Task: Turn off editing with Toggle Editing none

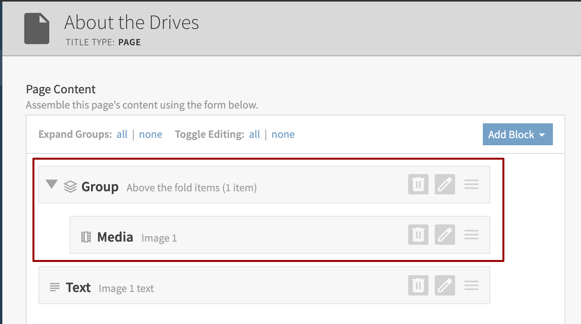Action: tap(283, 134)
